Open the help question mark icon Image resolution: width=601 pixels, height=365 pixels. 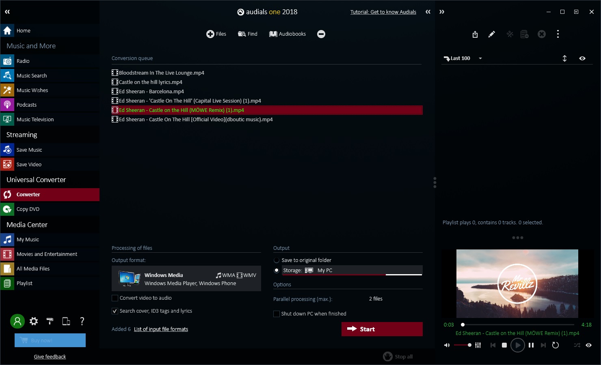coord(82,321)
